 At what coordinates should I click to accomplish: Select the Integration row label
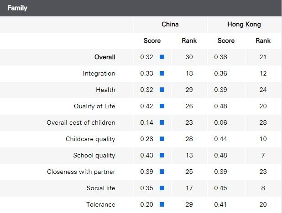[x=99, y=74]
